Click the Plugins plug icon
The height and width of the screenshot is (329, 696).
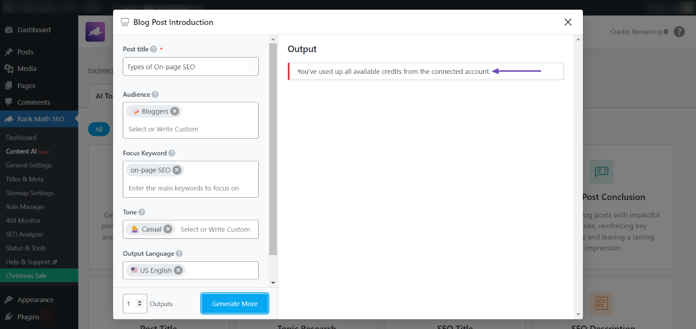(9, 317)
